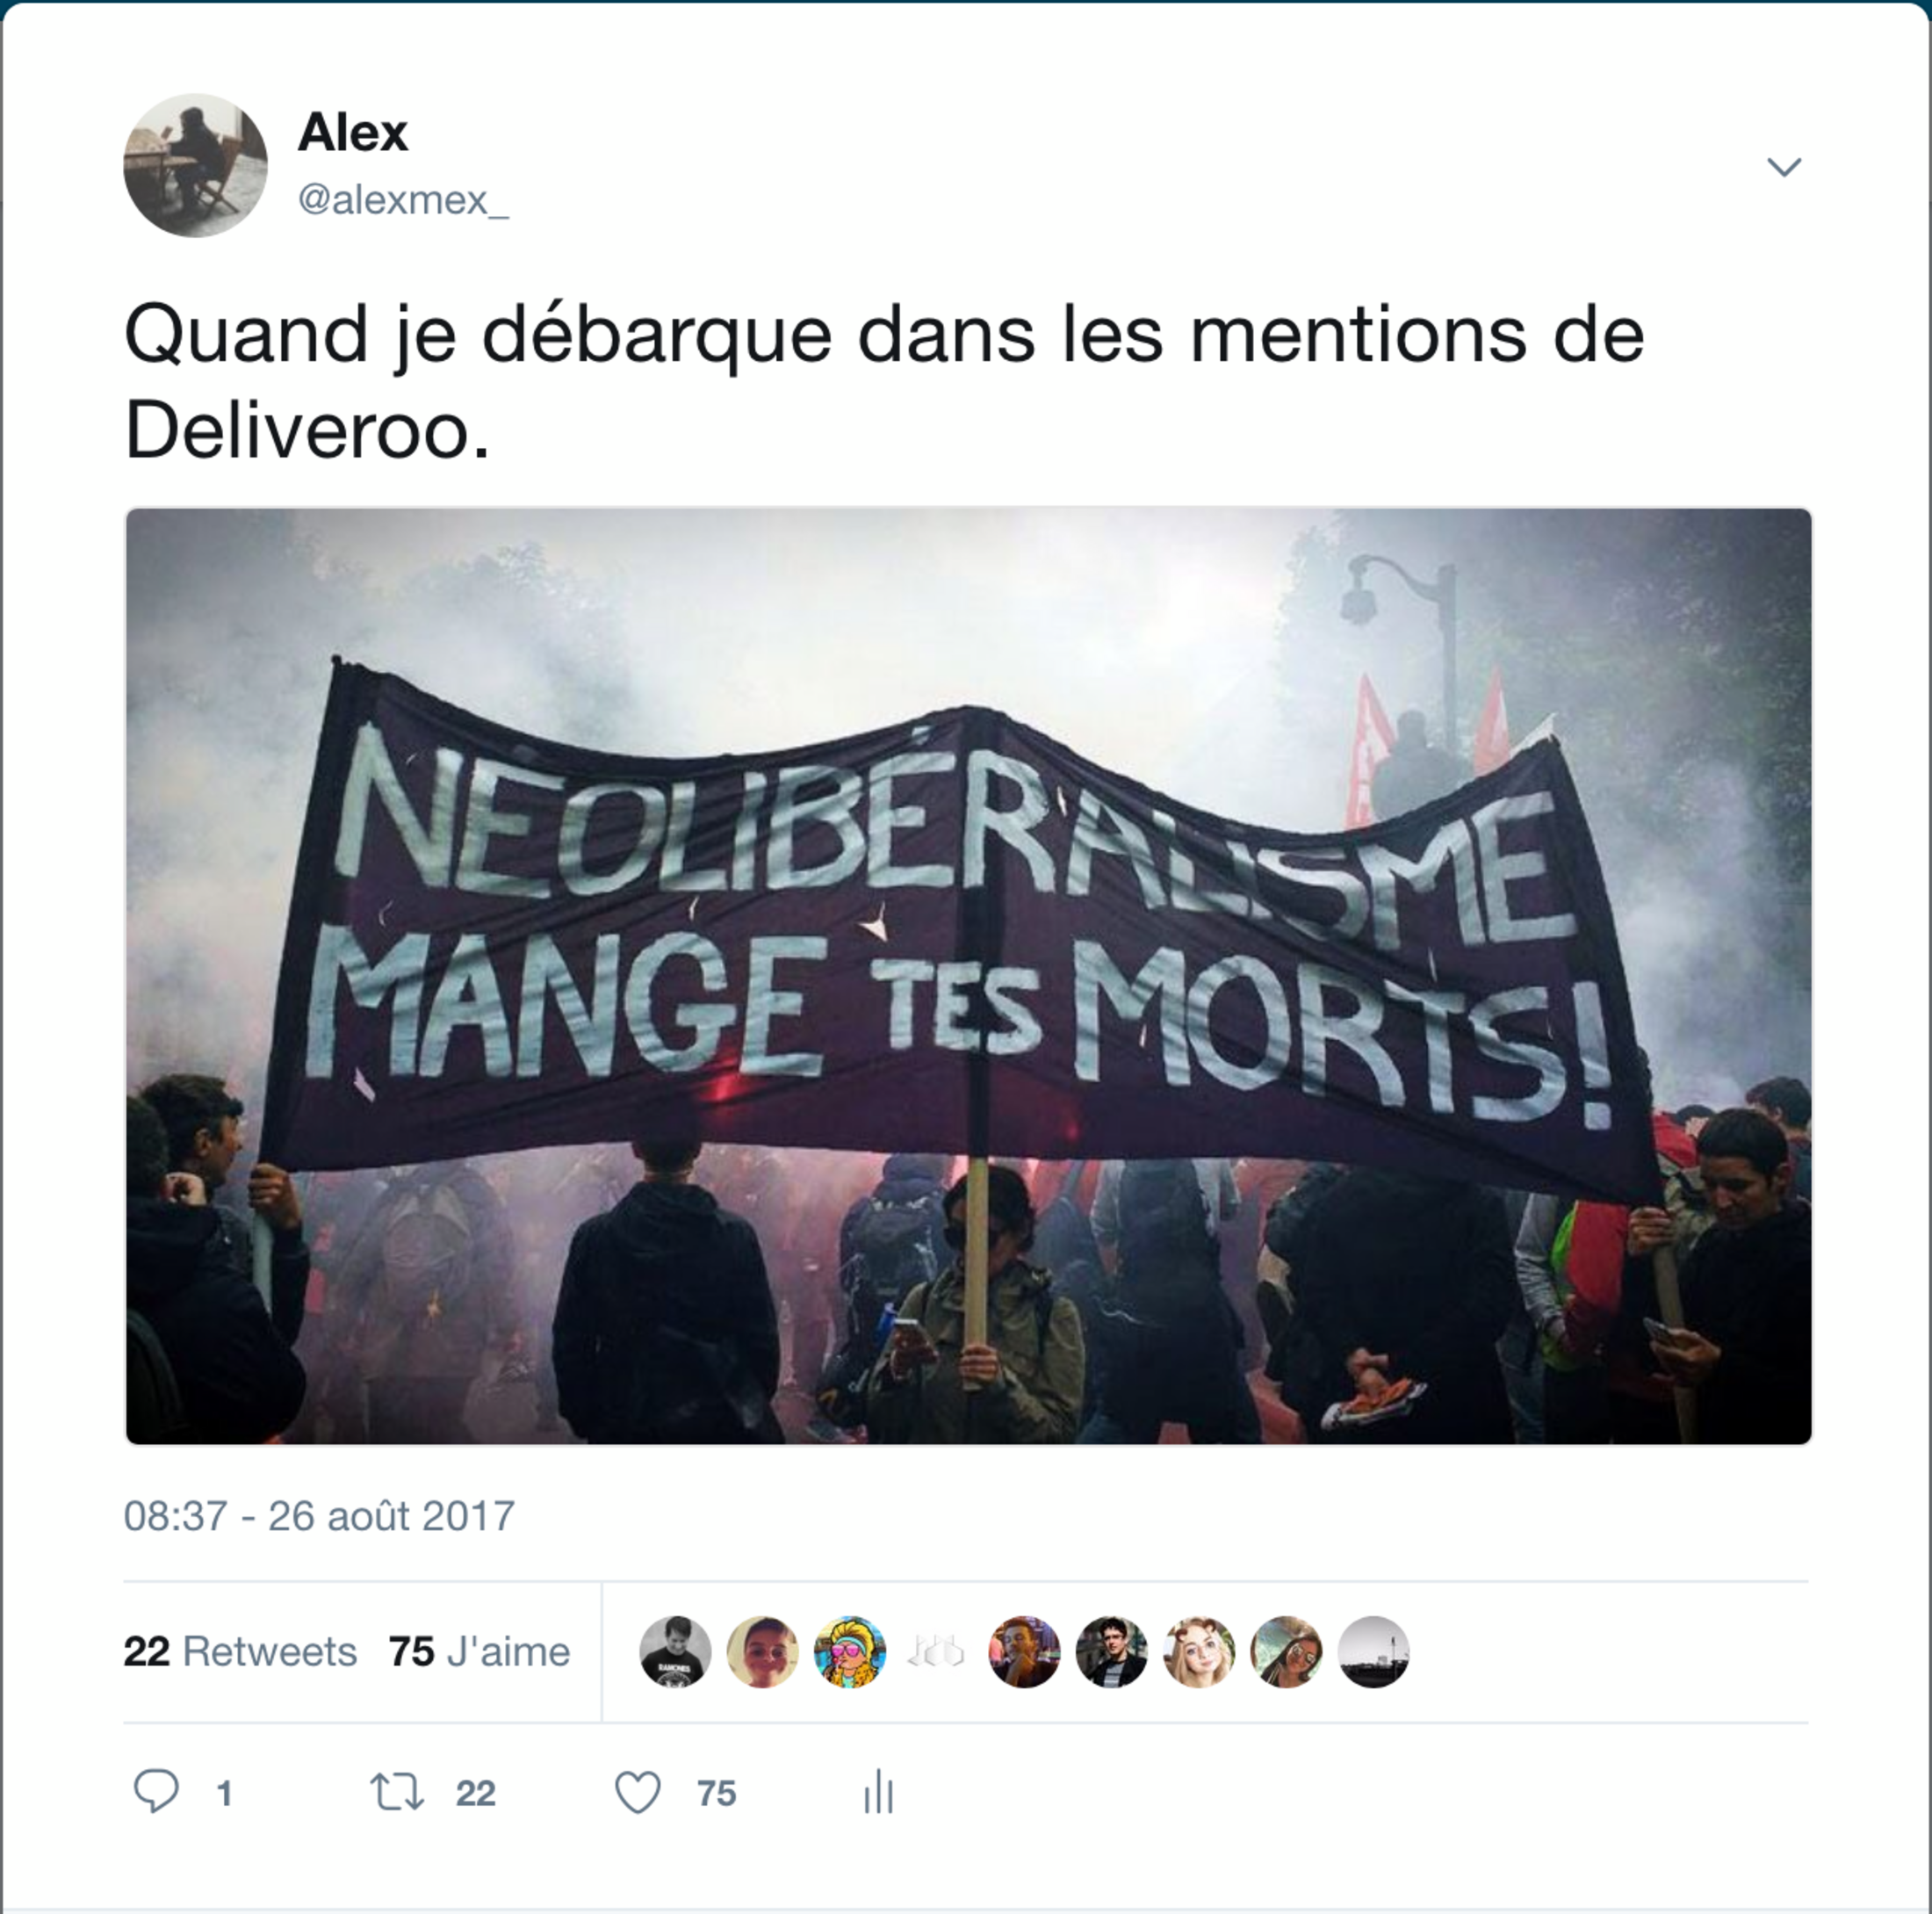
Task: Like the tweet with the heart icon
Action: [x=637, y=1792]
